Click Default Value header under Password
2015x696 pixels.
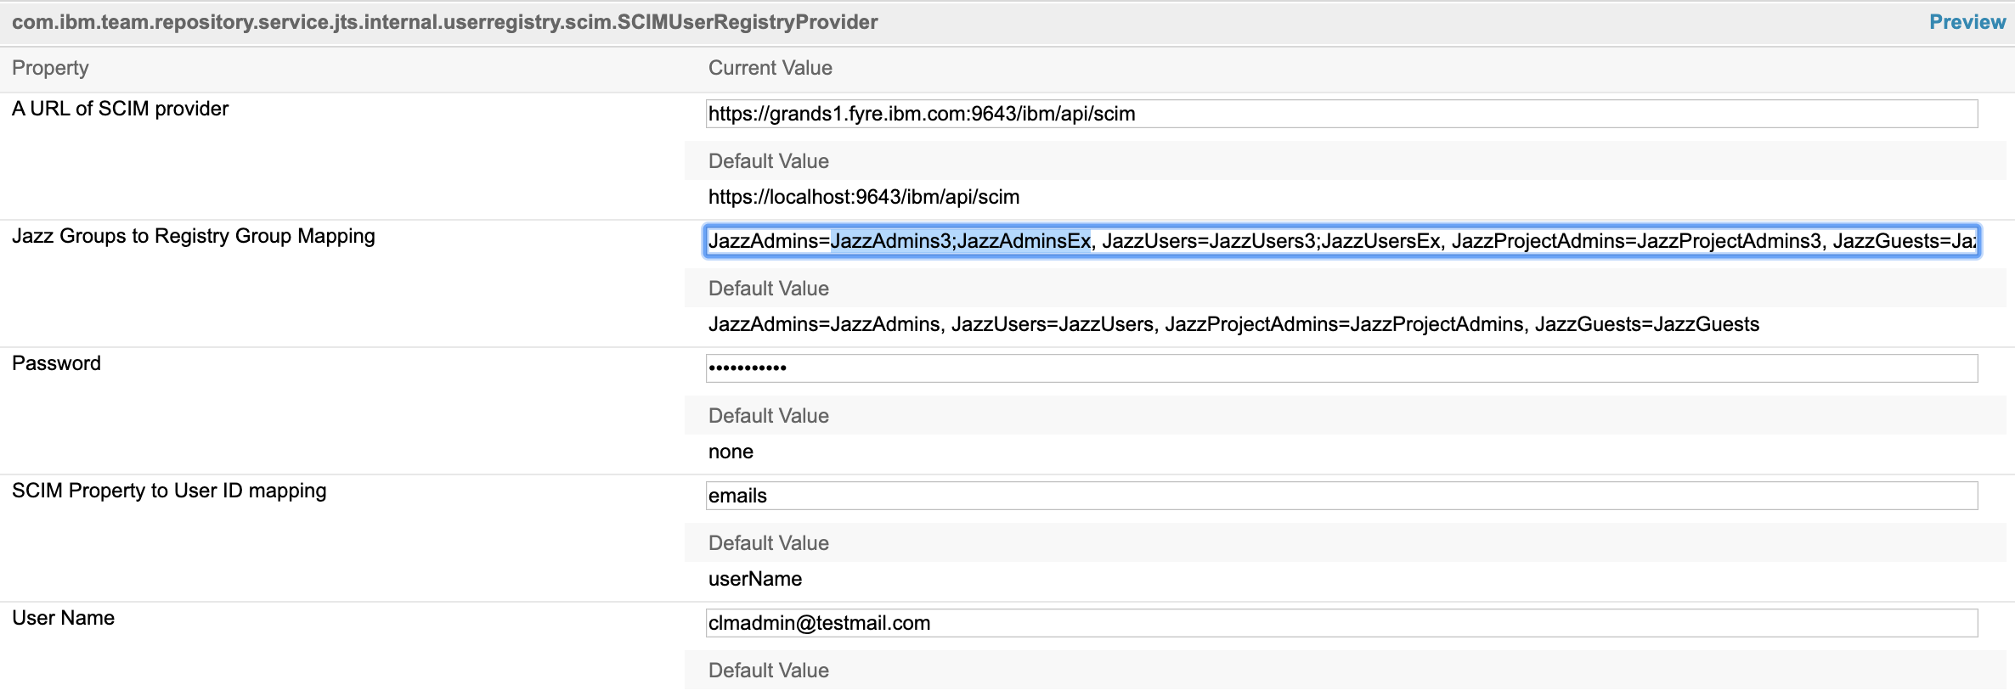click(x=769, y=416)
